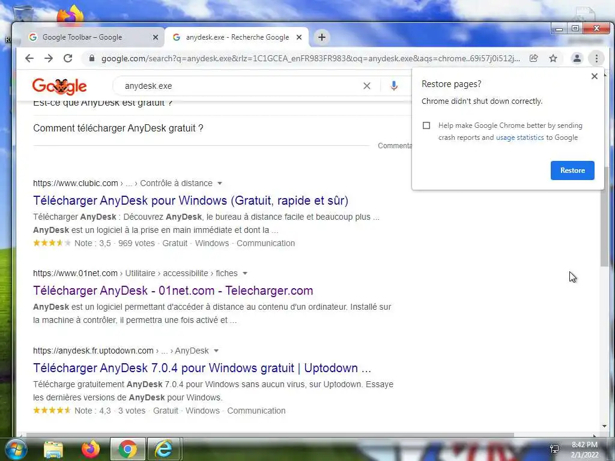Viewport: 615px width, 461px height.
Task: Launch Firefox from the taskbar
Action: (91, 449)
